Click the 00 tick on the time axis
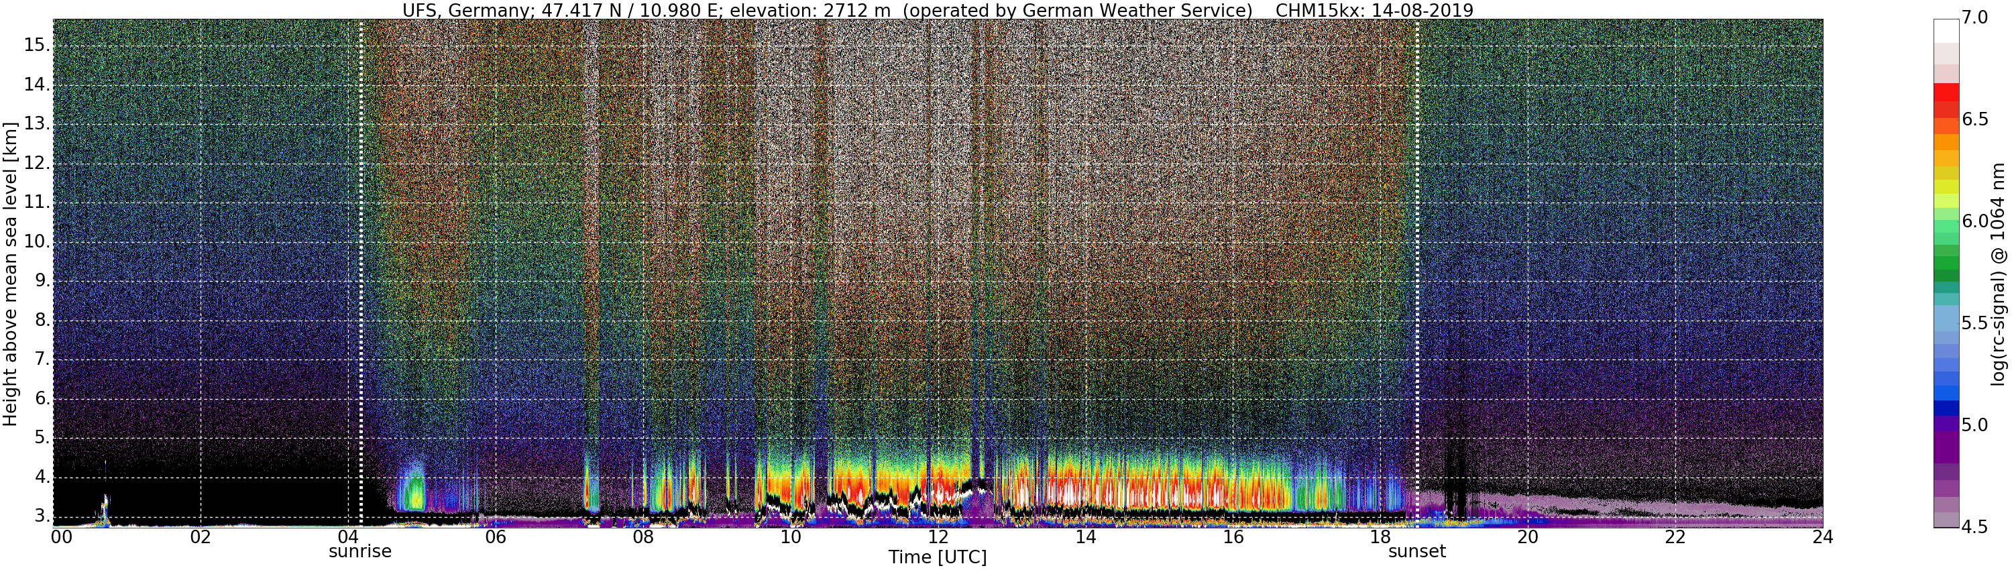 [61, 537]
